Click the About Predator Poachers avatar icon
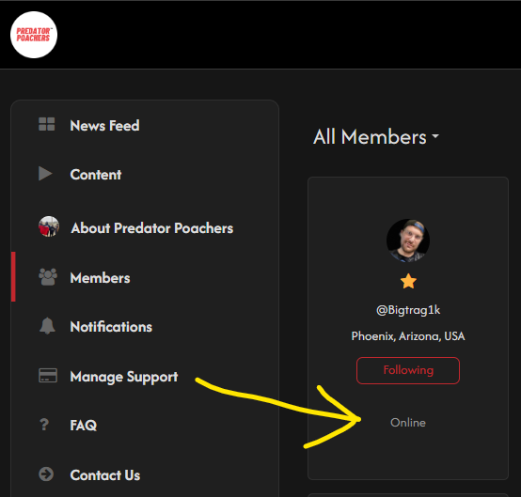 [49, 226]
